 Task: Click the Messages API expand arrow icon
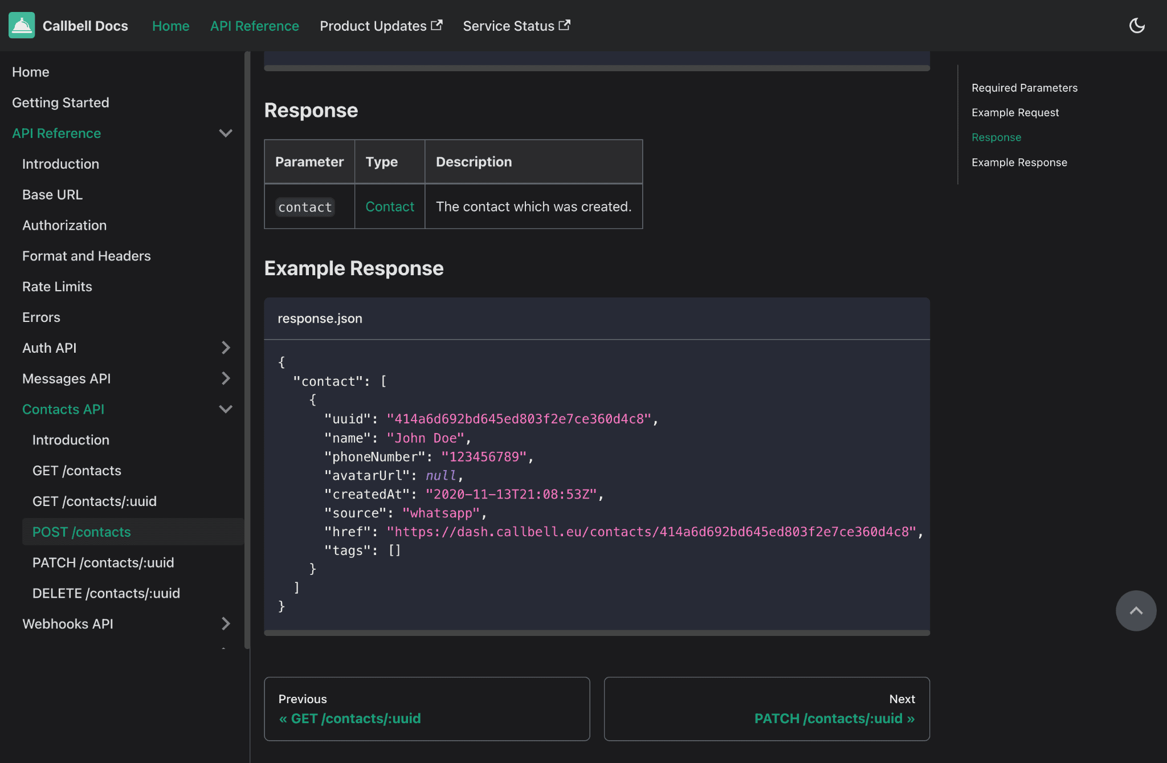pos(225,378)
